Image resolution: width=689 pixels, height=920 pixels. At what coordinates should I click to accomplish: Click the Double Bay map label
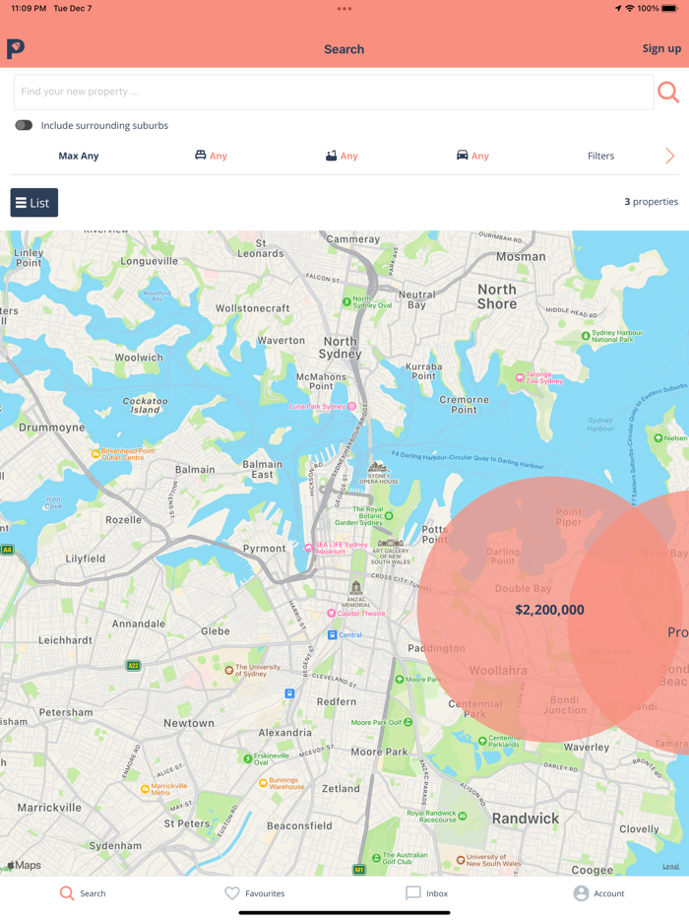523,588
